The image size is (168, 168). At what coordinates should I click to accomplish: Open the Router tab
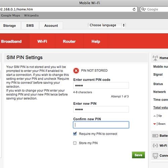(x=69, y=41)
